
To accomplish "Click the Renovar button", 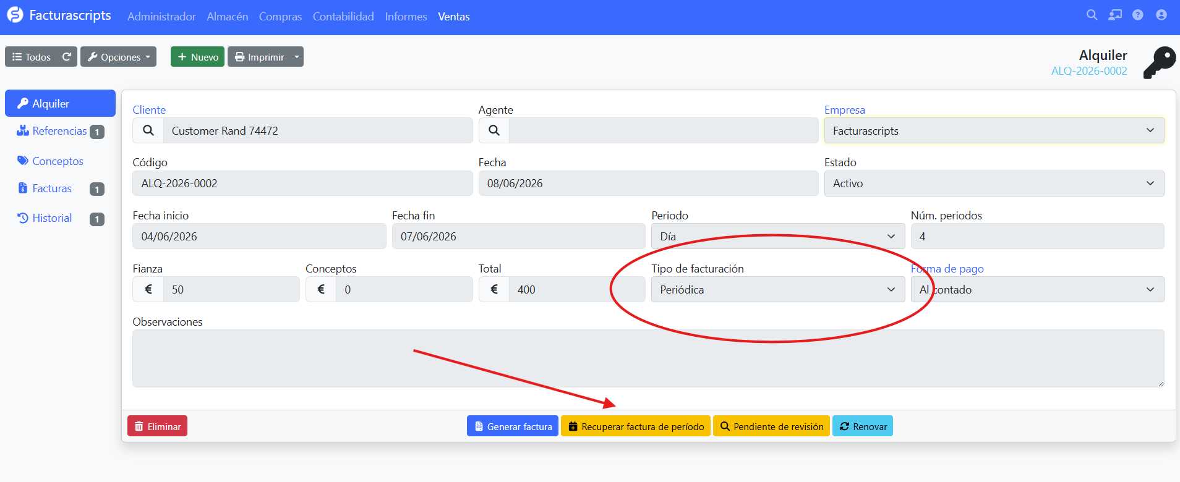I will [863, 426].
